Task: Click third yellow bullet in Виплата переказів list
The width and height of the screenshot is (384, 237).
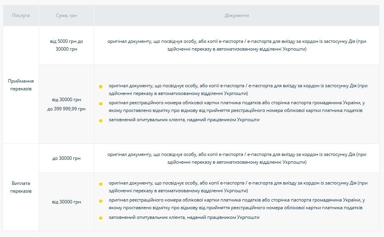Action: (101, 218)
